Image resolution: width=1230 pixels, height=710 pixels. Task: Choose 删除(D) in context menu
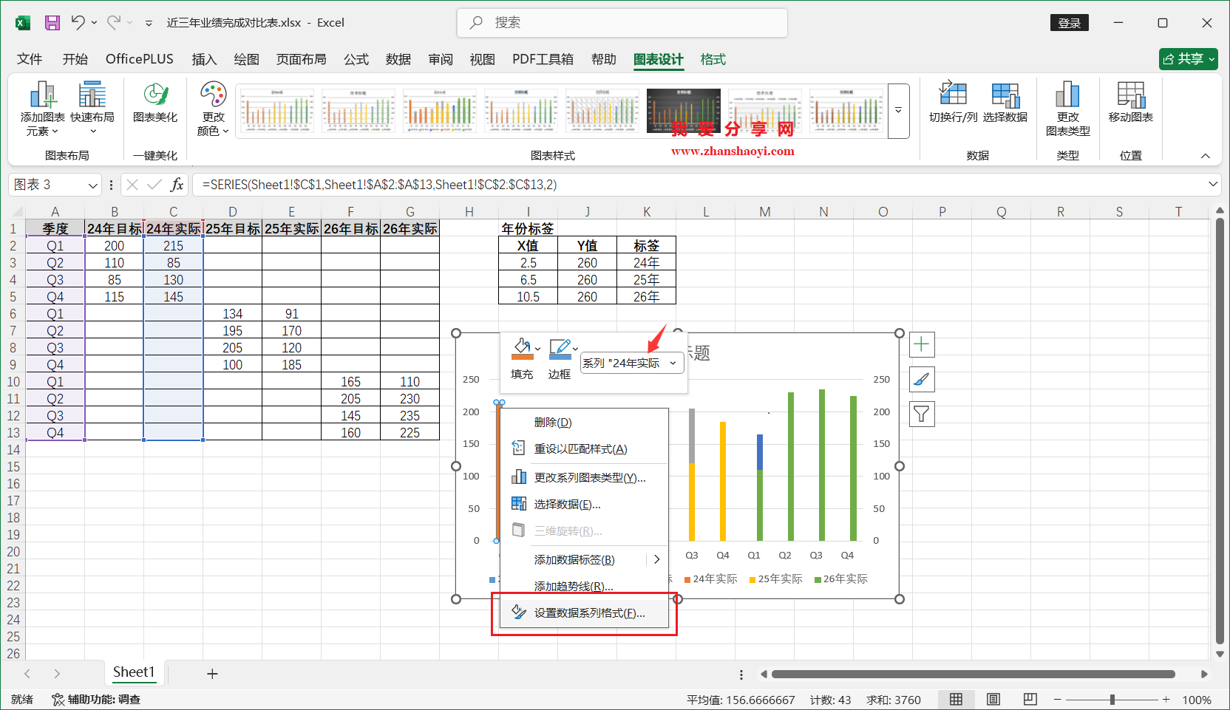click(584, 423)
